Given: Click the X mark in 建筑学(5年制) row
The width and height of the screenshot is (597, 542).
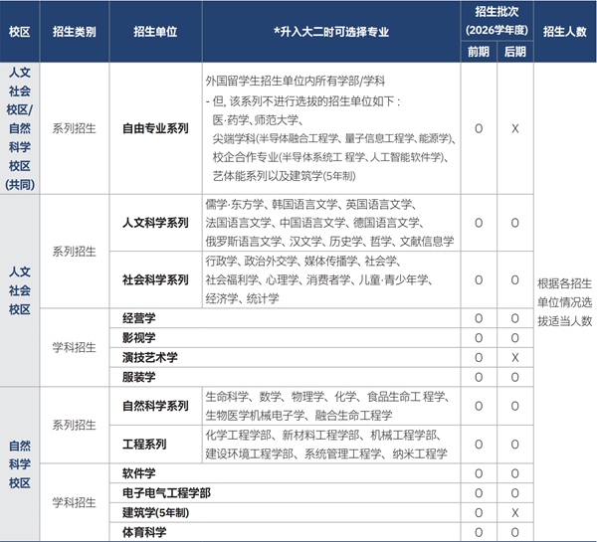Looking at the screenshot, I should (x=515, y=513).
